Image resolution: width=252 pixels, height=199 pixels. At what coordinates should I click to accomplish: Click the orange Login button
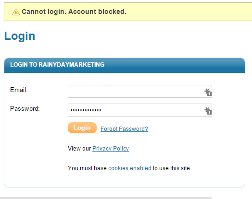82,128
